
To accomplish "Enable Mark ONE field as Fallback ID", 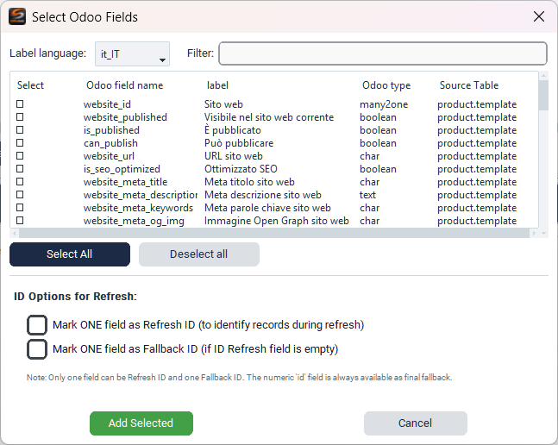I will [x=37, y=349].
